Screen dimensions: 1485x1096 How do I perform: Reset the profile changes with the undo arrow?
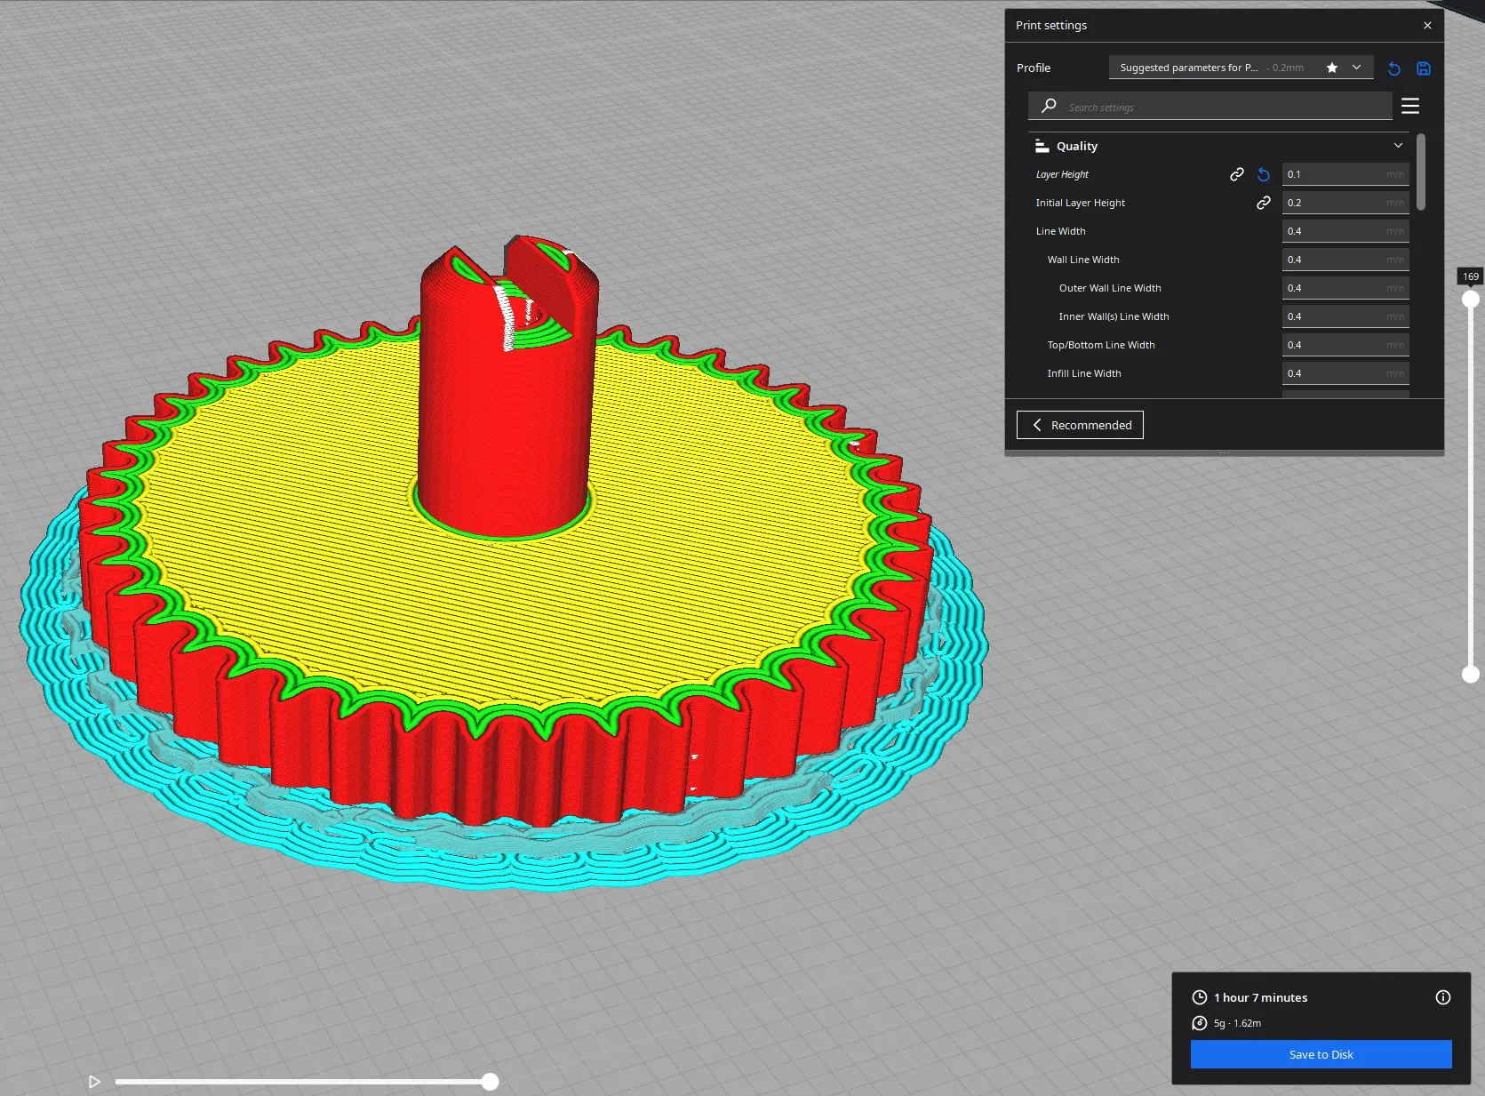click(x=1393, y=68)
